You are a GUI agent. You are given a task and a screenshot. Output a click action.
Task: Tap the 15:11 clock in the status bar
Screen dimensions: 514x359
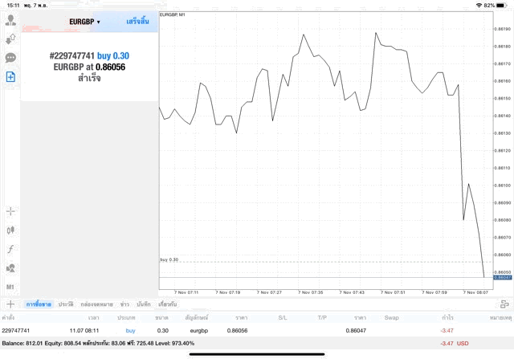[13, 6]
